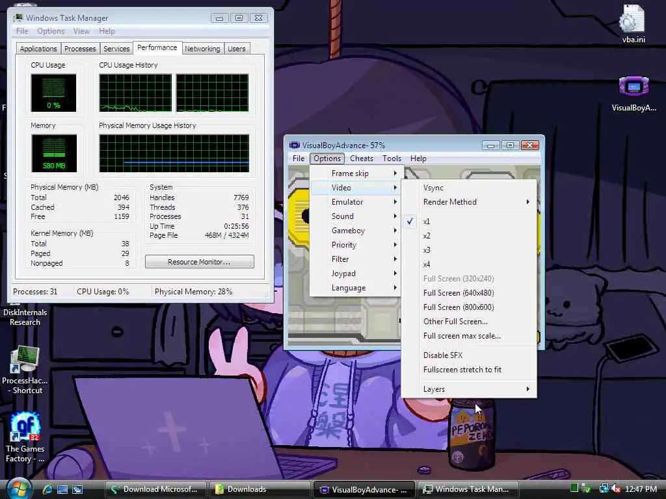Click the Task Manager title bar icon
The width and height of the screenshot is (666, 499).
18,18
